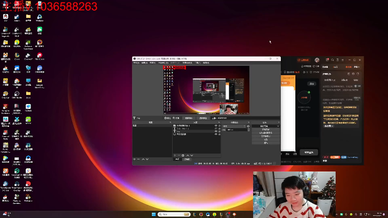
Task: Click the refresh icon in chat panel header
Action: tap(358, 74)
